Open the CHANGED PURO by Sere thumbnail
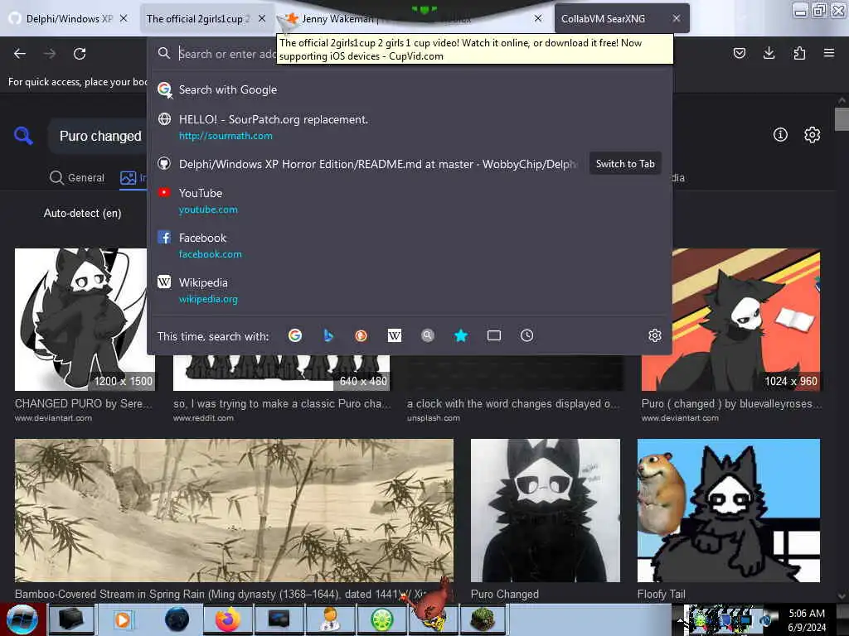849x636 pixels. [85, 320]
